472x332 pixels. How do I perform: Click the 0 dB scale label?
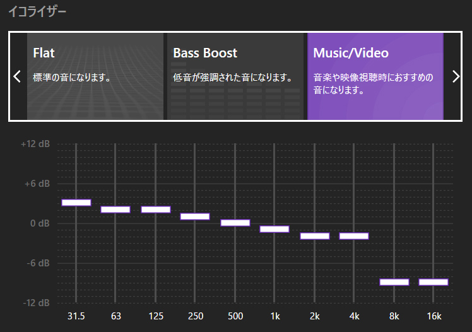pyautogui.click(x=40, y=223)
